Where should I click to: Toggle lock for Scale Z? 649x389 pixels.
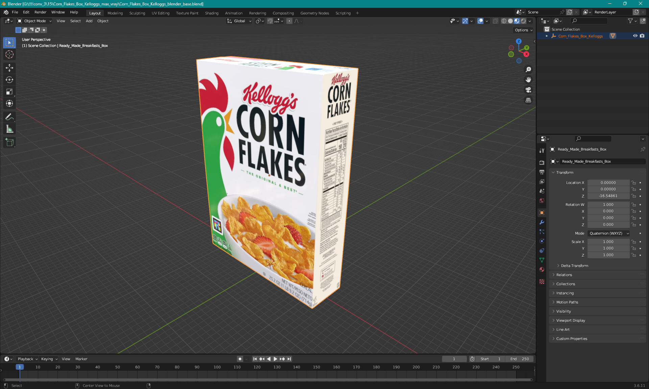pyautogui.click(x=634, y=255)
